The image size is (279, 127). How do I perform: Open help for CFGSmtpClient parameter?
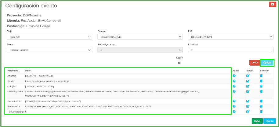(x=234, y=91)
